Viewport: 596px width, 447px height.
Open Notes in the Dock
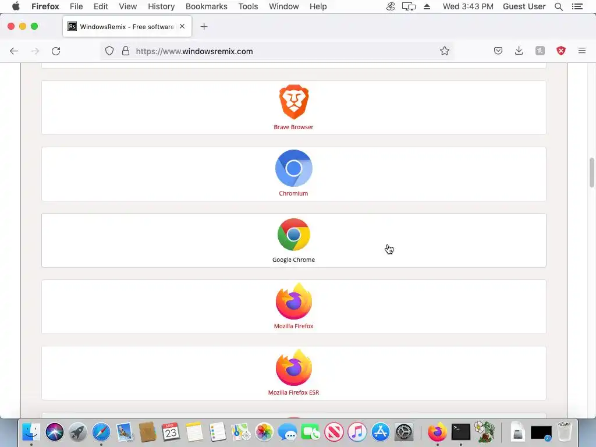(194, 432)
